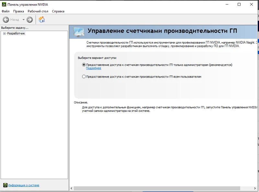Open the home page via the house icon
Screen dimensions: 259x192
coord(42,19)
